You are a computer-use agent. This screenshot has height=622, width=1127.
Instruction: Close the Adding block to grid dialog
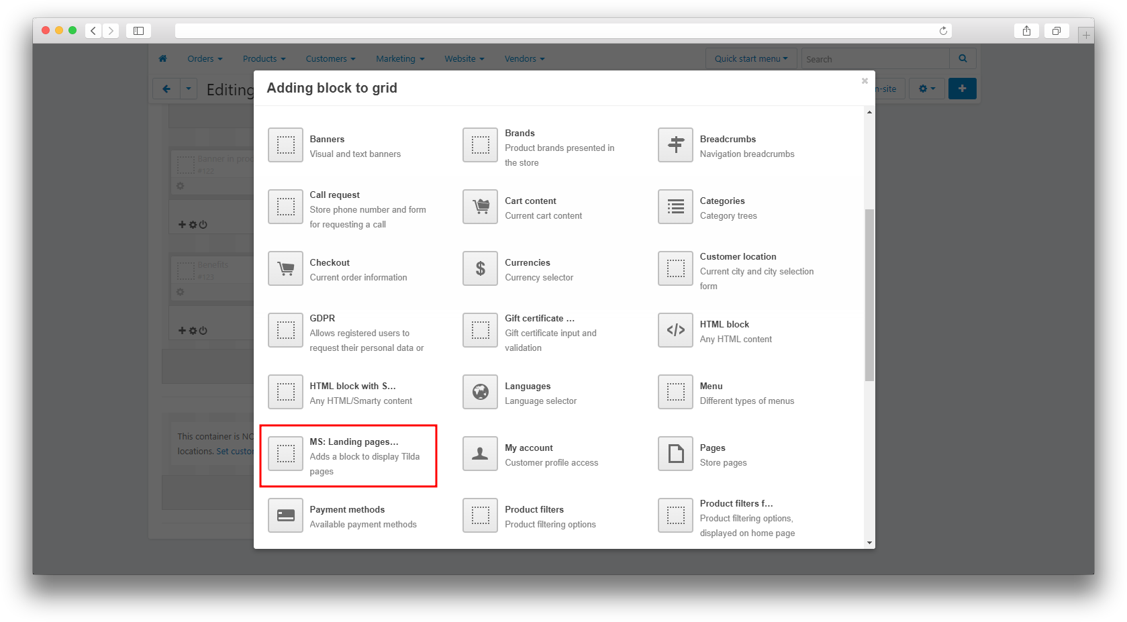[x=865, y=81]
